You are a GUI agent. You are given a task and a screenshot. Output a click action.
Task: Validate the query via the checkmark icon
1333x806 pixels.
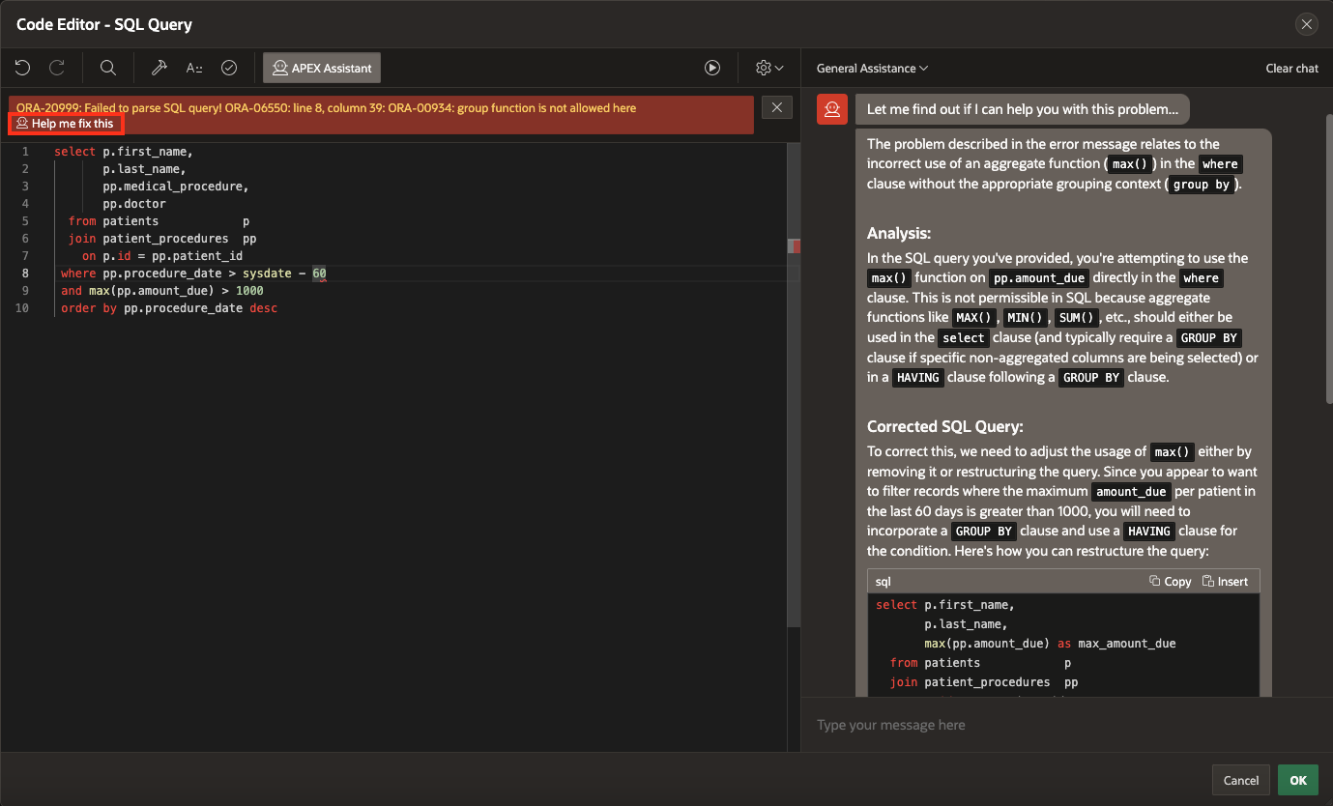point(228,68)
